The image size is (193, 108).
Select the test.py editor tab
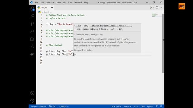(x=45, y=7)
